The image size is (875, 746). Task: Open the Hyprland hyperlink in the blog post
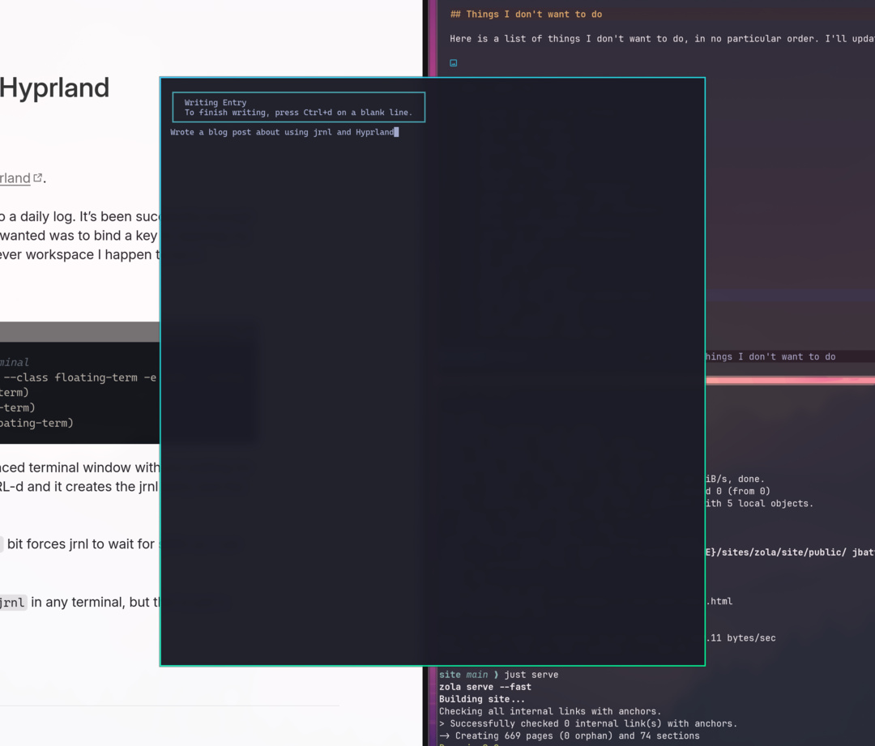click(15, 178)
